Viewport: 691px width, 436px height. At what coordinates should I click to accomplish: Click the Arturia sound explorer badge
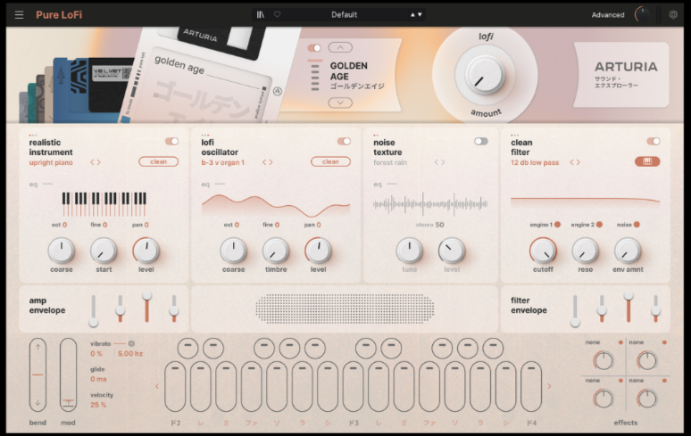coord(621,75)
